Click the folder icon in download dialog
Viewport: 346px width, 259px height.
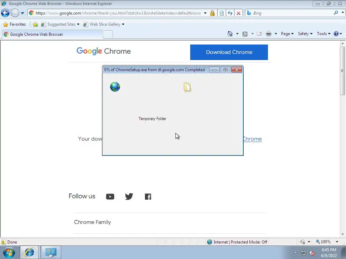(187, 87)
